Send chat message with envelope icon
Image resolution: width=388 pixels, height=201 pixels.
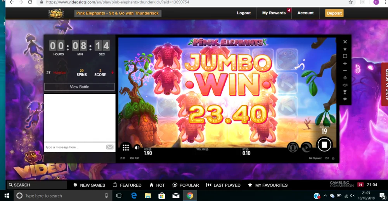click(110, 147)
